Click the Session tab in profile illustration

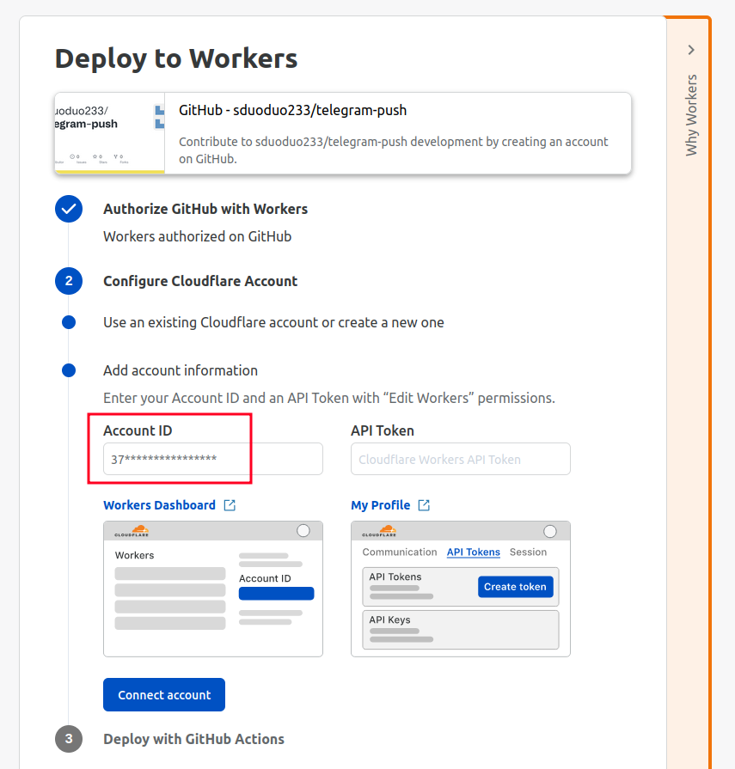[528, 552]
